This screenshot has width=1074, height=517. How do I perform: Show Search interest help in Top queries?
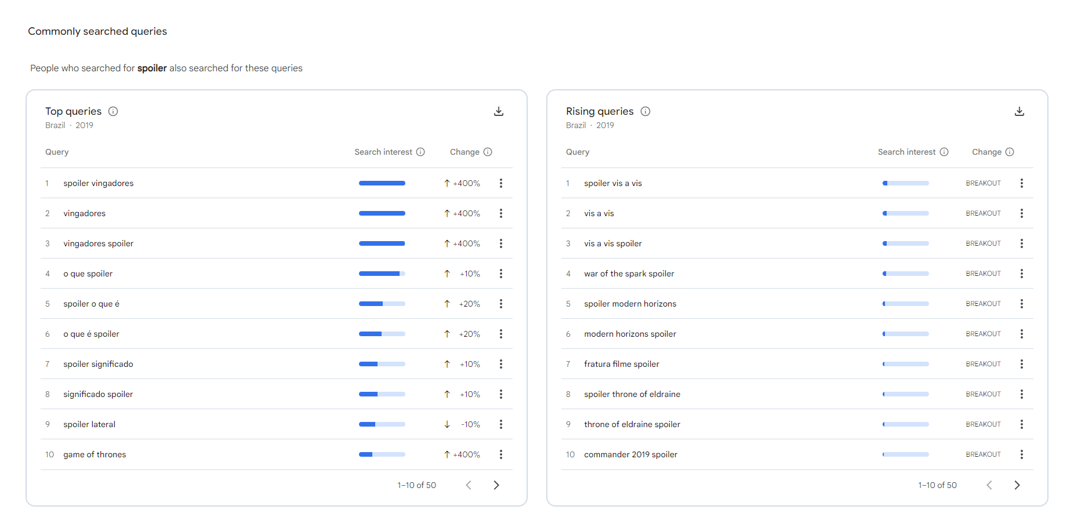(x=420, y=152)
